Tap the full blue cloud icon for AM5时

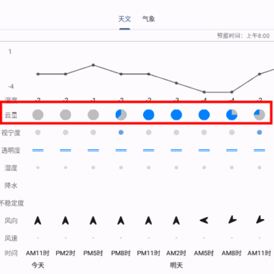pyautogui.click(x=204, y=115)
